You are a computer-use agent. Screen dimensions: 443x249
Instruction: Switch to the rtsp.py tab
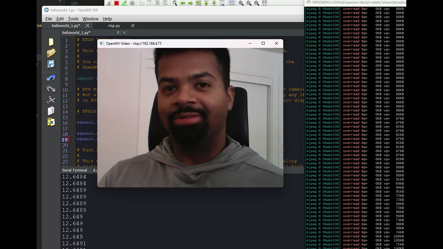[x=114, y=26]
